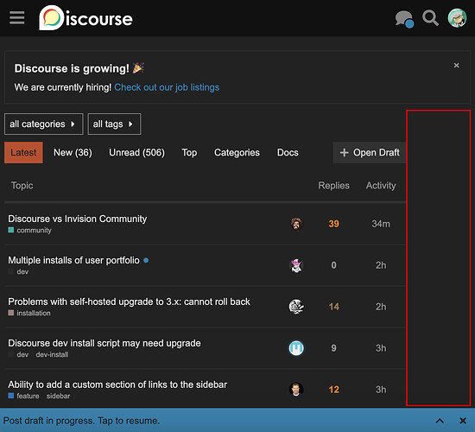Click the Topic column header
The width and height of the screenshot is (475, 432).
point(22,185)
